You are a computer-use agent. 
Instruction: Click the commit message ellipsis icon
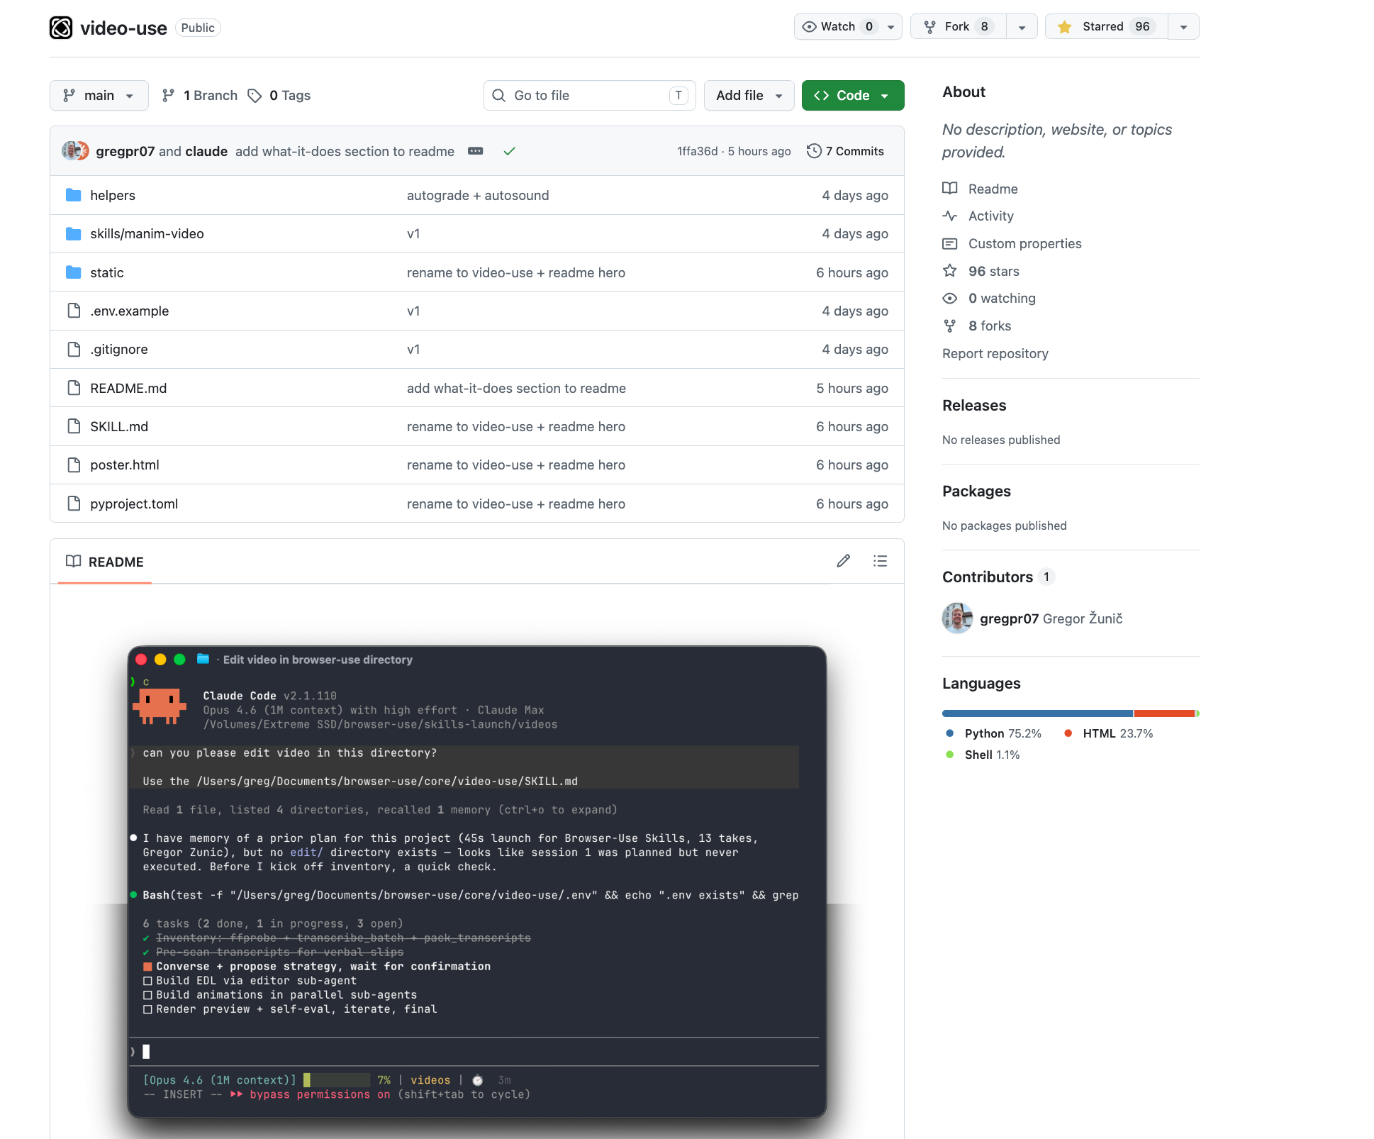475,151
